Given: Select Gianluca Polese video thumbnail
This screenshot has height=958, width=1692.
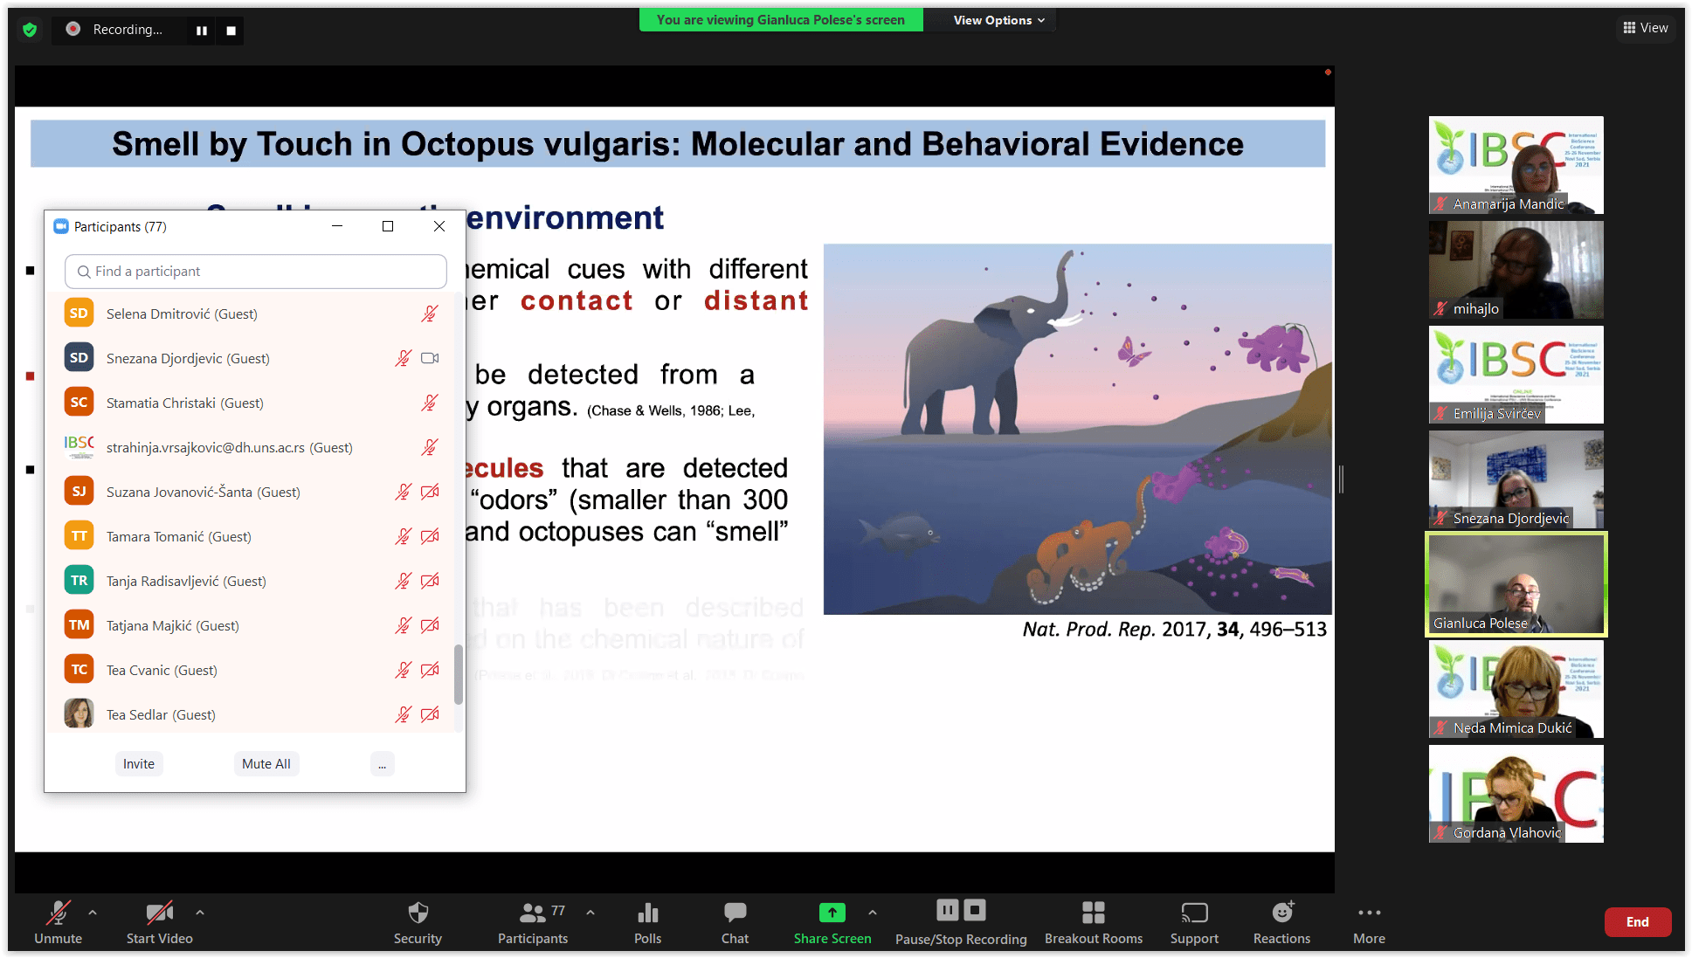Looking at the screenshot, I should click(x=1516, y=584).
